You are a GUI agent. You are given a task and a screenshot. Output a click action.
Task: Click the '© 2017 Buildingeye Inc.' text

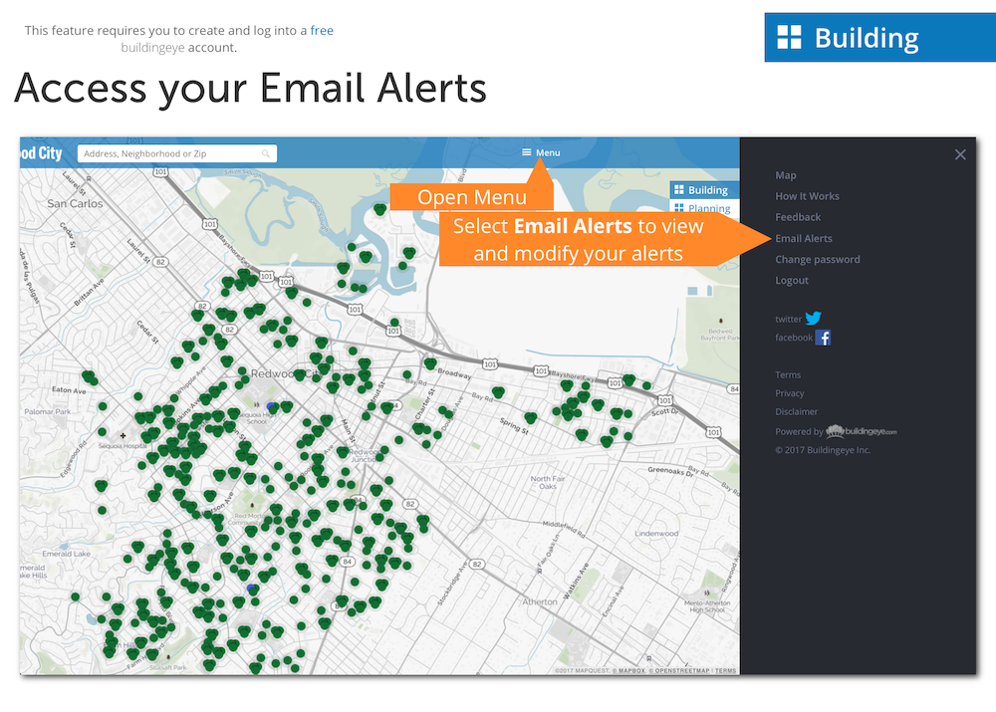click(823, 450)
